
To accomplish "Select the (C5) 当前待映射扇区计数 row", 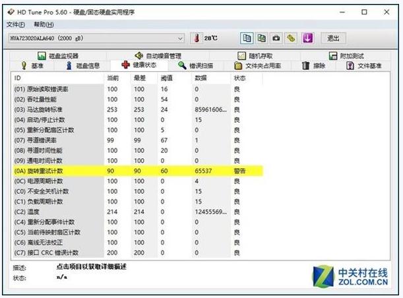I will [x=137, y=232].
